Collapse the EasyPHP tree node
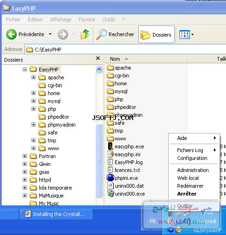This screenshot has width=226, height=235. tap(24, 69)
